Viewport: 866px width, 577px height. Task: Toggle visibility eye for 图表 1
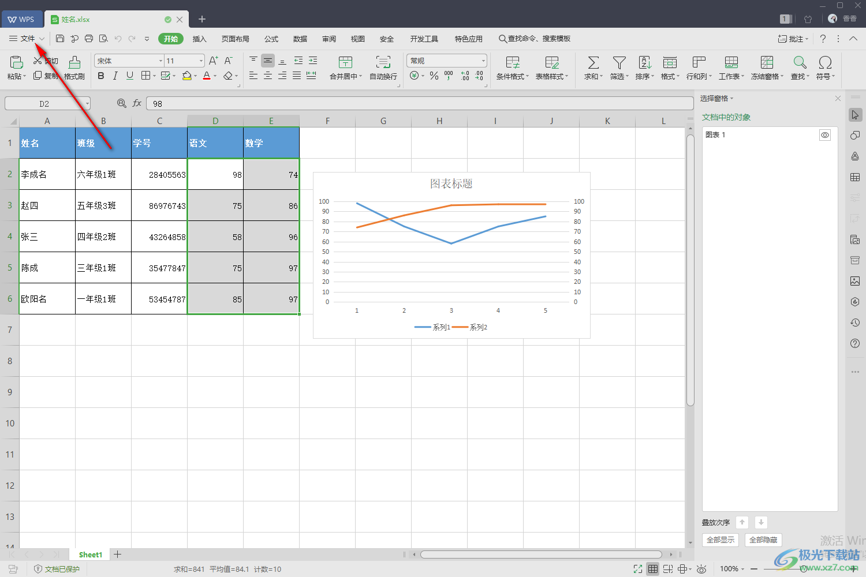click(825, 135)
